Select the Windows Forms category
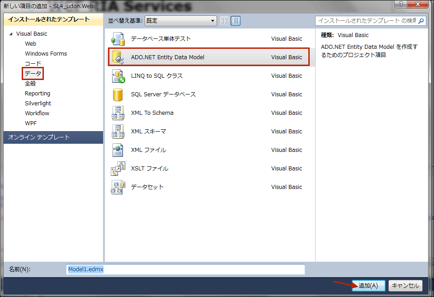The height and width of the screenshot is (297, 434). (46, 54)
